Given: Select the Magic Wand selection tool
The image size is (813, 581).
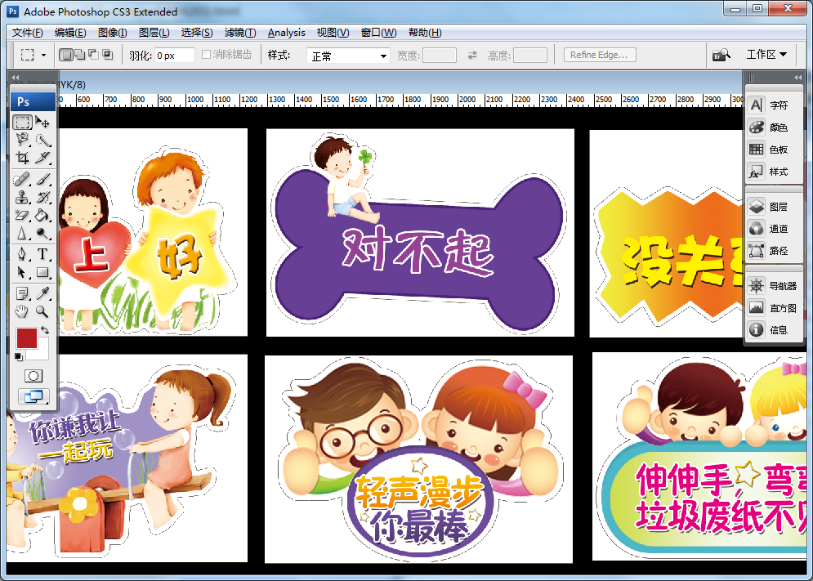Looking at the screenshot, I should 42,140.
